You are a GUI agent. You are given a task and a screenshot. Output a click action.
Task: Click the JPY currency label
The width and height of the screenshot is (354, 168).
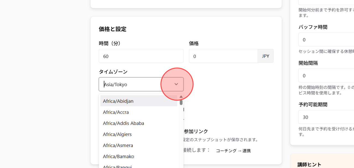coord(265,56)
